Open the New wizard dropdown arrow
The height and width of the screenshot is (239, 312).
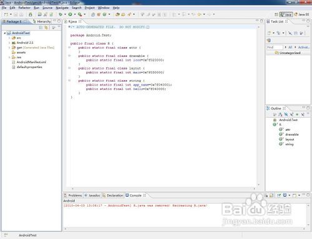pyautogui.click(x=11, y=14)
